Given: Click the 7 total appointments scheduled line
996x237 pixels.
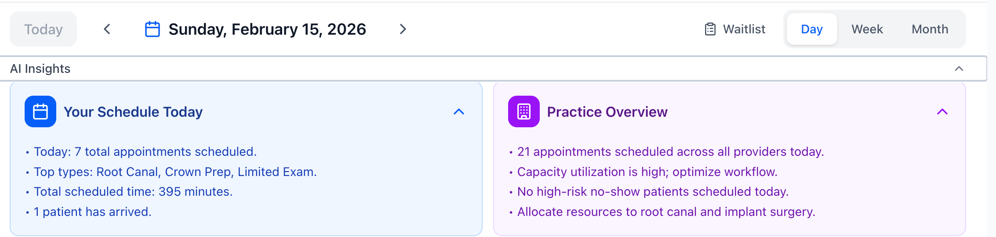Looking at the screenshot, I should pyautogui.click(x=145, y=152).
